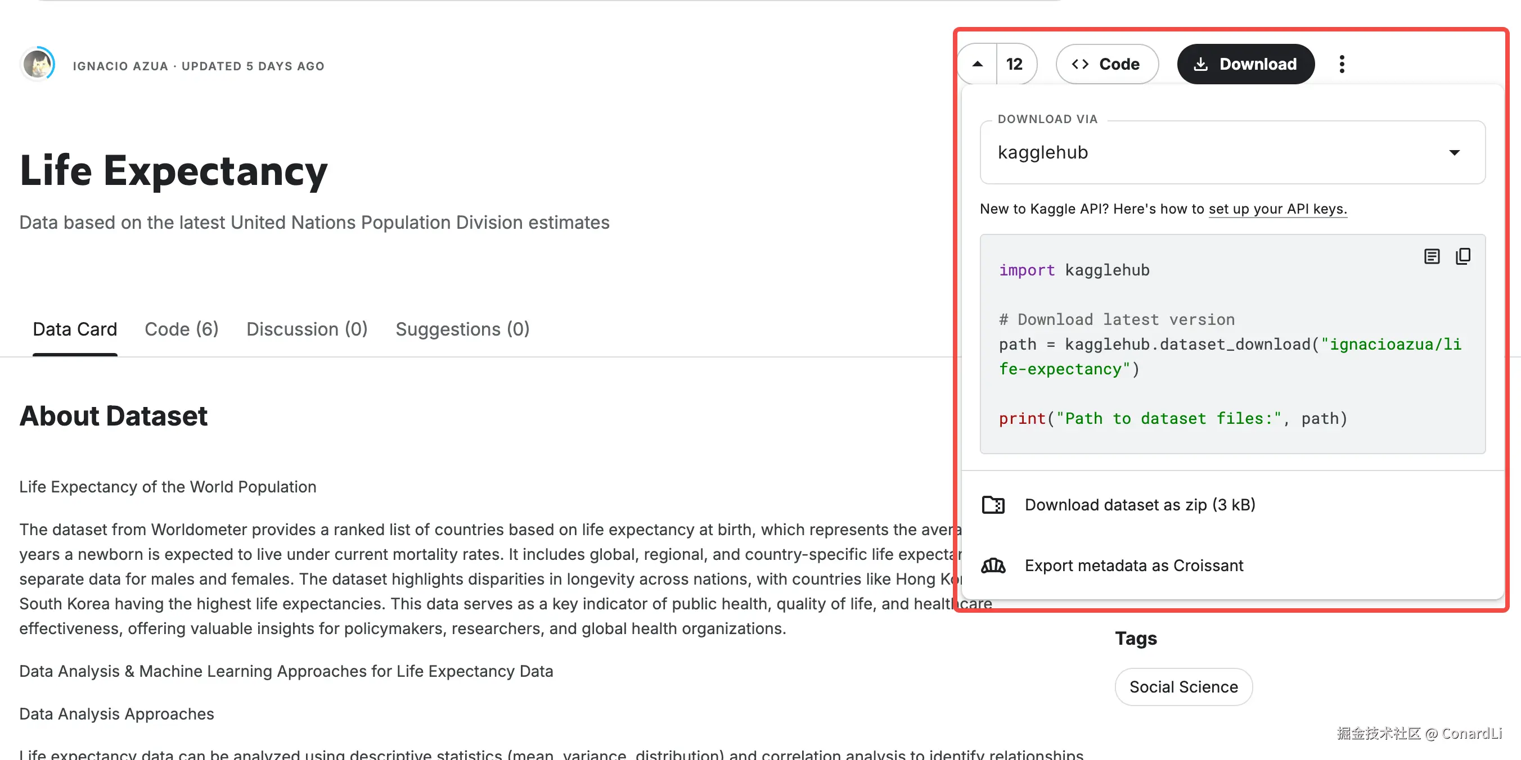The image size is (1521, 760).
Task: Click the vote count number 12
Action: pos(1014,64)
